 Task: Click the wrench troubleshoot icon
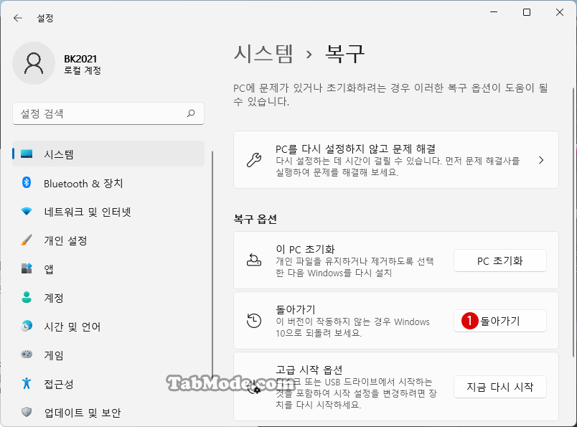pyautogui.click(x=254, y=160)
